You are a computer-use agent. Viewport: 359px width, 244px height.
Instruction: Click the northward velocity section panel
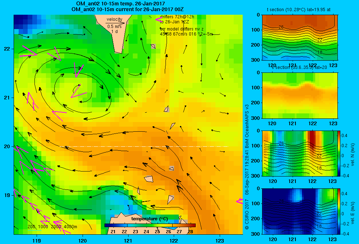[x=300, y=153]
